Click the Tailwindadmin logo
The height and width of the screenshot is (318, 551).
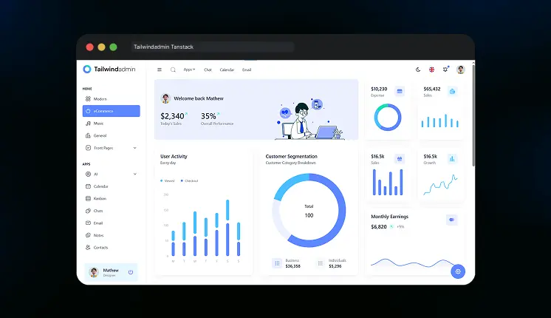(109, 69)
